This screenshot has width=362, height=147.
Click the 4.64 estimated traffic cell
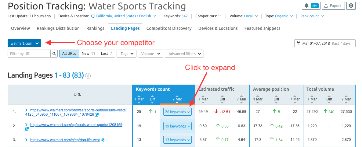(241, 140)
